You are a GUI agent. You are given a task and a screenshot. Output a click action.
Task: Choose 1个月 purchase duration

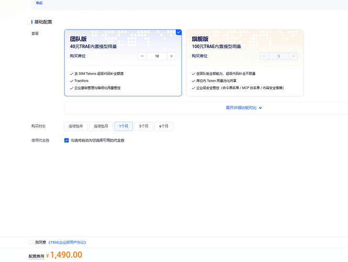[124, 126]
